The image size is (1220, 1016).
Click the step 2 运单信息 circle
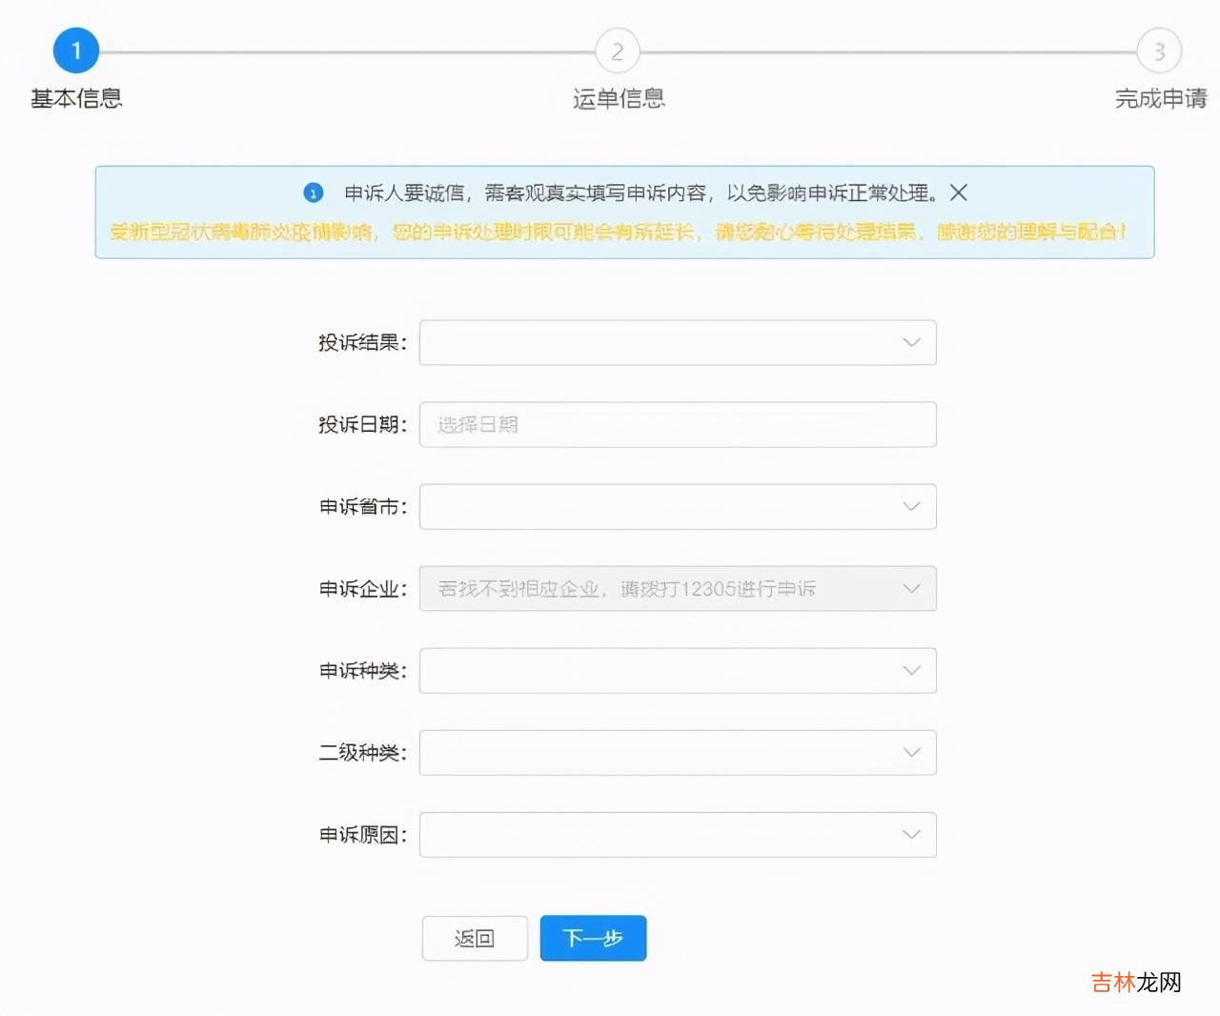tap(618, 51)
